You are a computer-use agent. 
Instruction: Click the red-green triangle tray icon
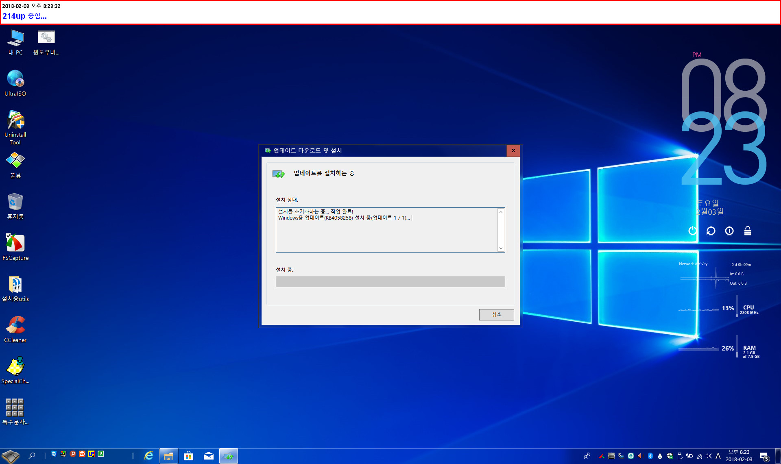pyautogui.click(x=602, y=456)
